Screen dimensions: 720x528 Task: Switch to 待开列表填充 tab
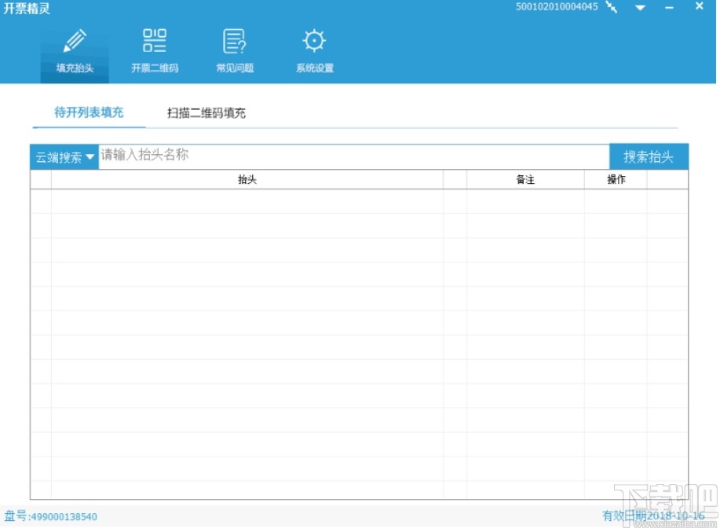pyautogui.click(x=89, y=112)
